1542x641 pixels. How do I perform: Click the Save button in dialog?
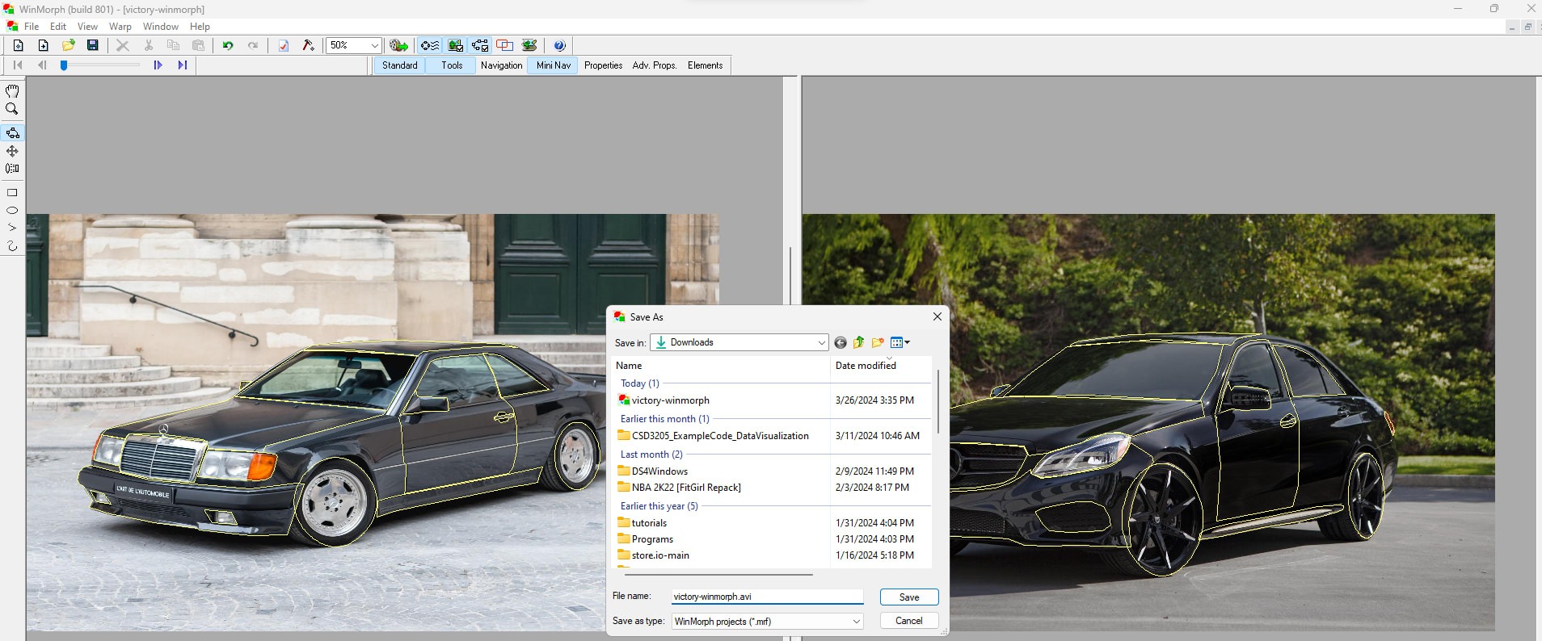coord(908,597)
